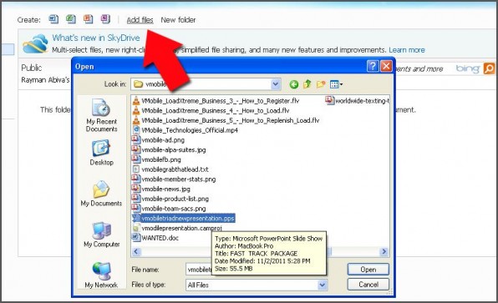
Task: Select vmobile-product-list.png file
Action: pyautogui.click(x=170, y=199)
